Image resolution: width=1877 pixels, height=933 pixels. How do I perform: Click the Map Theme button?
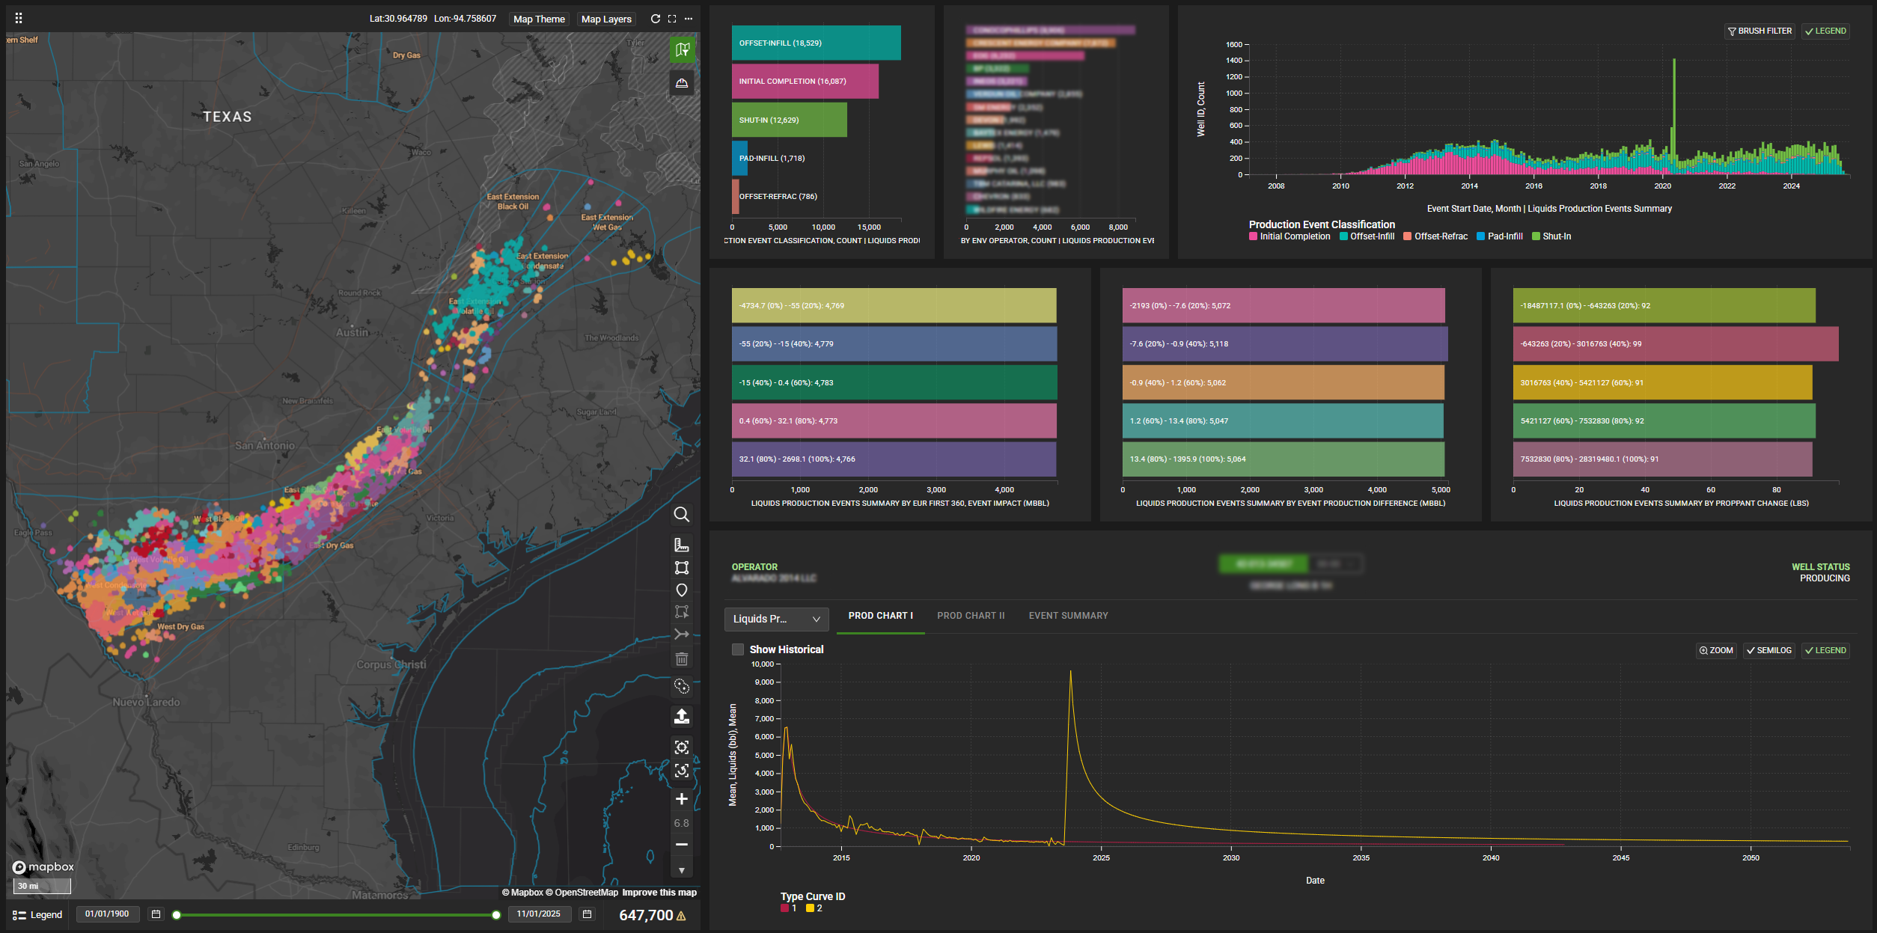click(539, 19)
